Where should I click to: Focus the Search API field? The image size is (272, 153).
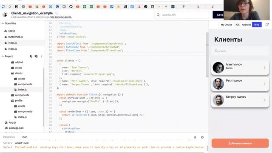coord(181,15)
